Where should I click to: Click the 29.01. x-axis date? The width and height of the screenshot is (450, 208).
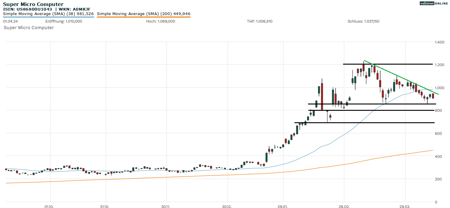[x=283, y=207]
